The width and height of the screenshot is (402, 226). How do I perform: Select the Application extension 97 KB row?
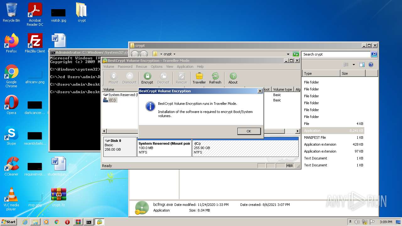[x=334, y=151]
